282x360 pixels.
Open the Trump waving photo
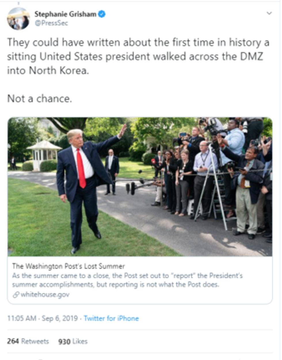[140, 187]
